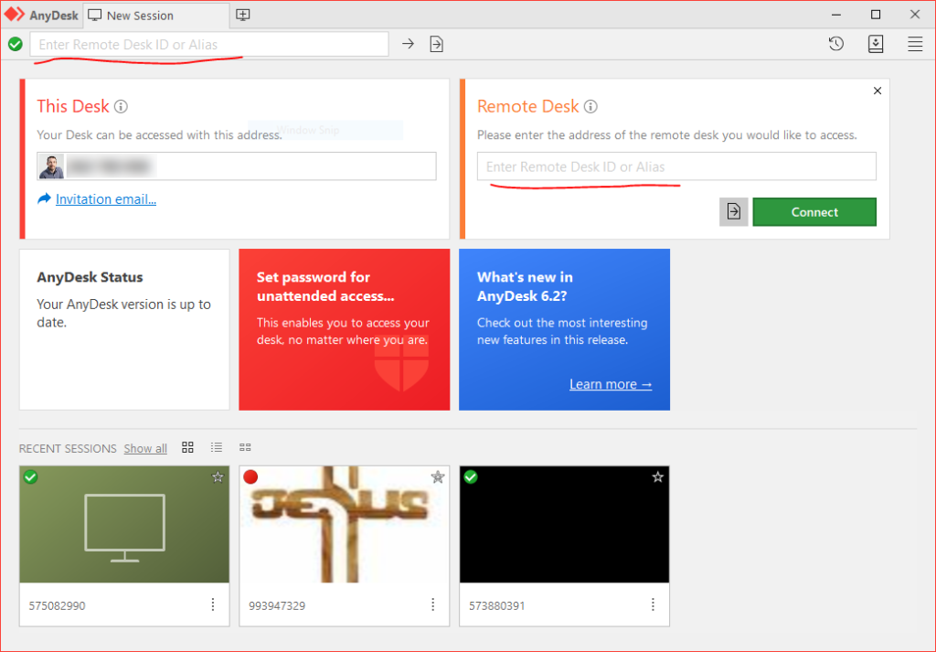Open the hamburger main menu
This screenshot has height=652, width=936.
(914, 44)
